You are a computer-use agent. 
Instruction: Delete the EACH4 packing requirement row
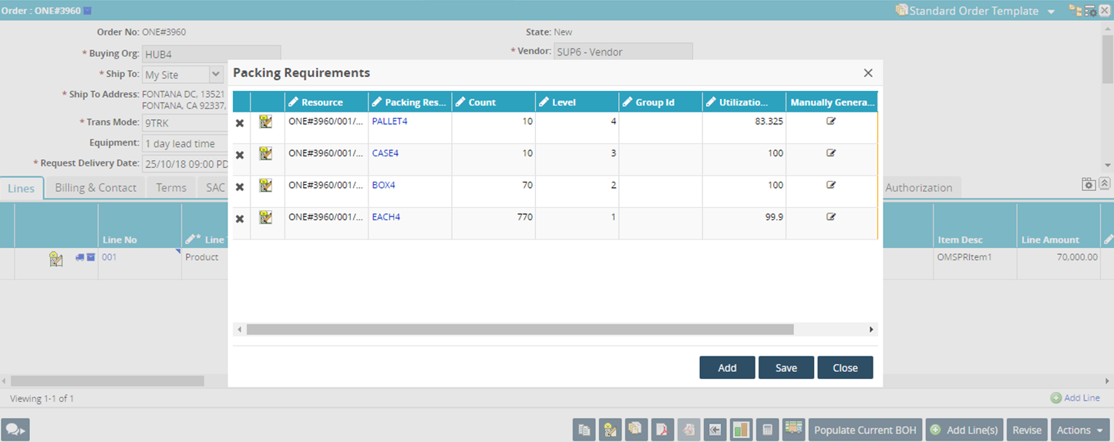click(240, 219)
